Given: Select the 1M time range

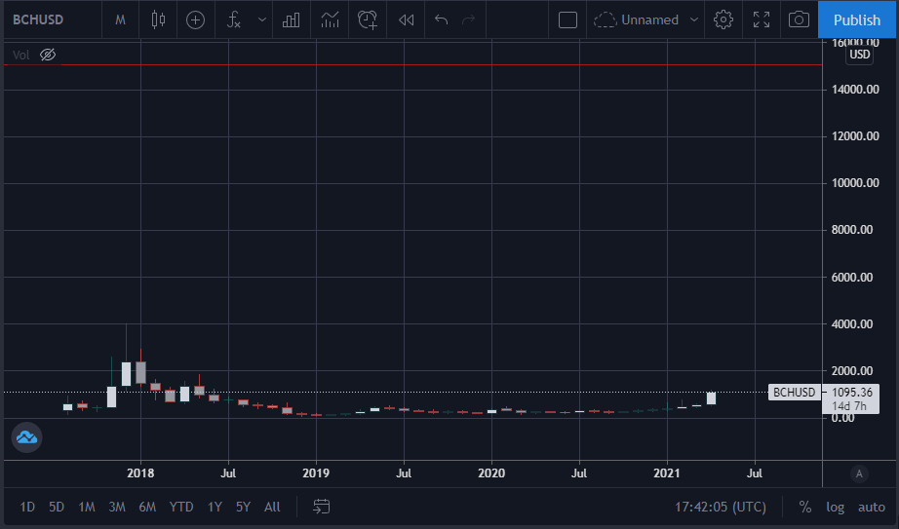Looking at the screenshot, I should coord(87,507).
